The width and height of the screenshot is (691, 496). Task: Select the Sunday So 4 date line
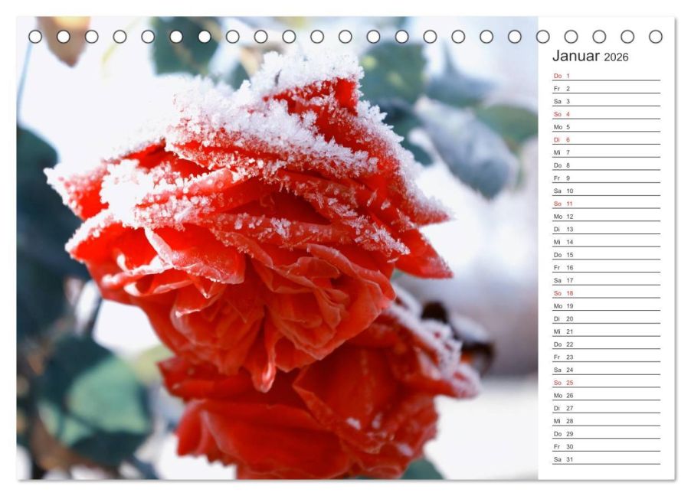607,114
